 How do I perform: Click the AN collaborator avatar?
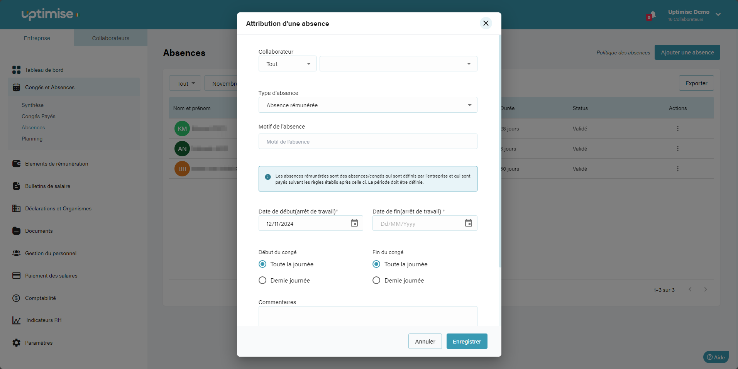point(182,149)
